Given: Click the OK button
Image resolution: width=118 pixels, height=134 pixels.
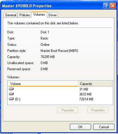Looking at the screenshot, I should point(80,127).
